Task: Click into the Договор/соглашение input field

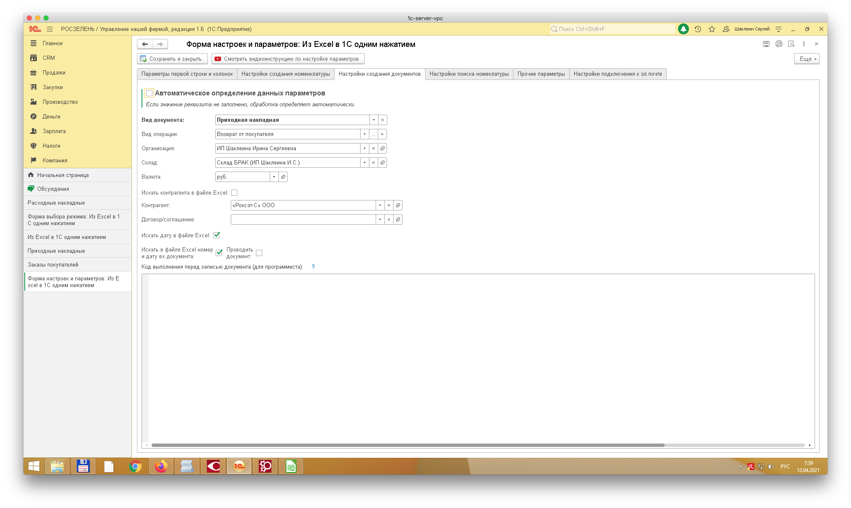Action: 303,219
